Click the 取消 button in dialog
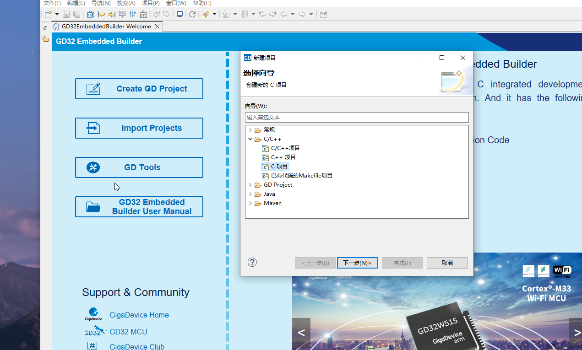Image resolution: width=582 pixels, height=350 pixels. coord(447,263)
